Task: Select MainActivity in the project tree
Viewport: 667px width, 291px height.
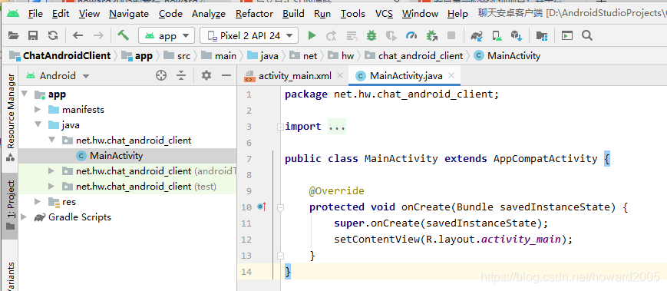Action: click(116, 156)
